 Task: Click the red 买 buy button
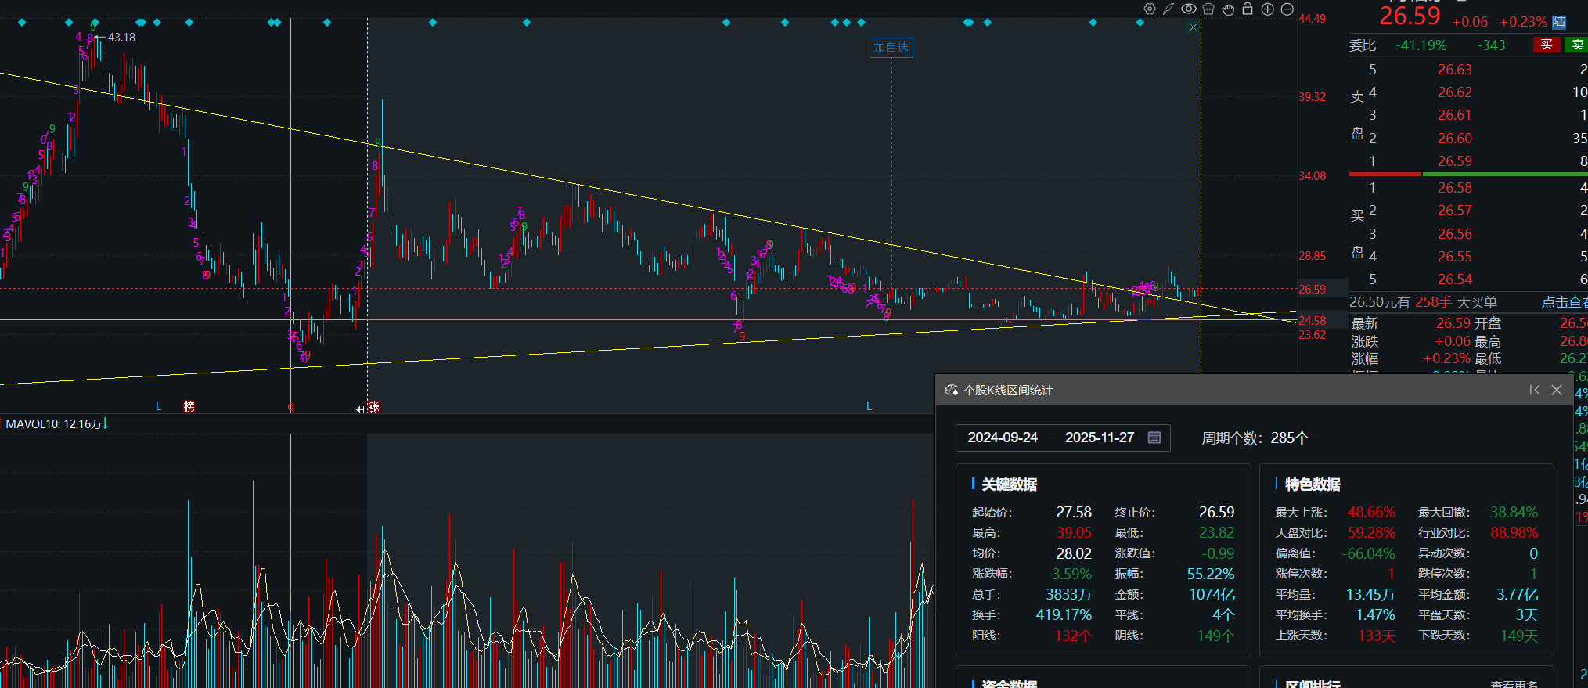click(x=1547, y=45)
